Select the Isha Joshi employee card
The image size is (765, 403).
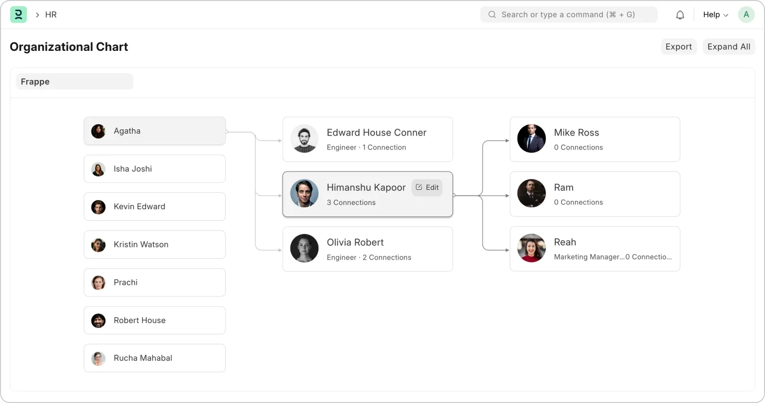point(154,169)
